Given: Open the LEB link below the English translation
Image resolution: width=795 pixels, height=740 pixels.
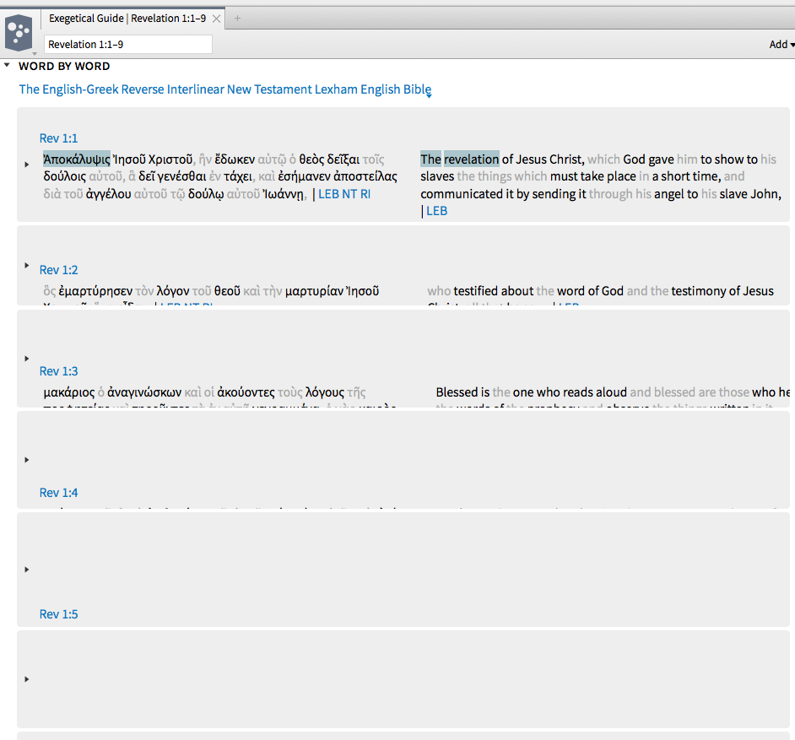Looking at the screenshot, I should click(436, 210).
